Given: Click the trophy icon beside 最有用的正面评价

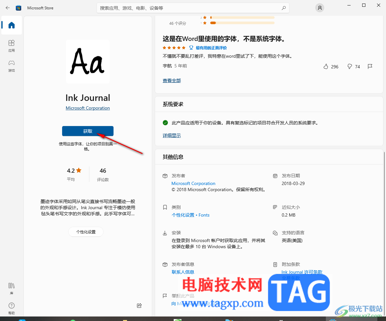Looking at the screenshot, I should [191, 48].
